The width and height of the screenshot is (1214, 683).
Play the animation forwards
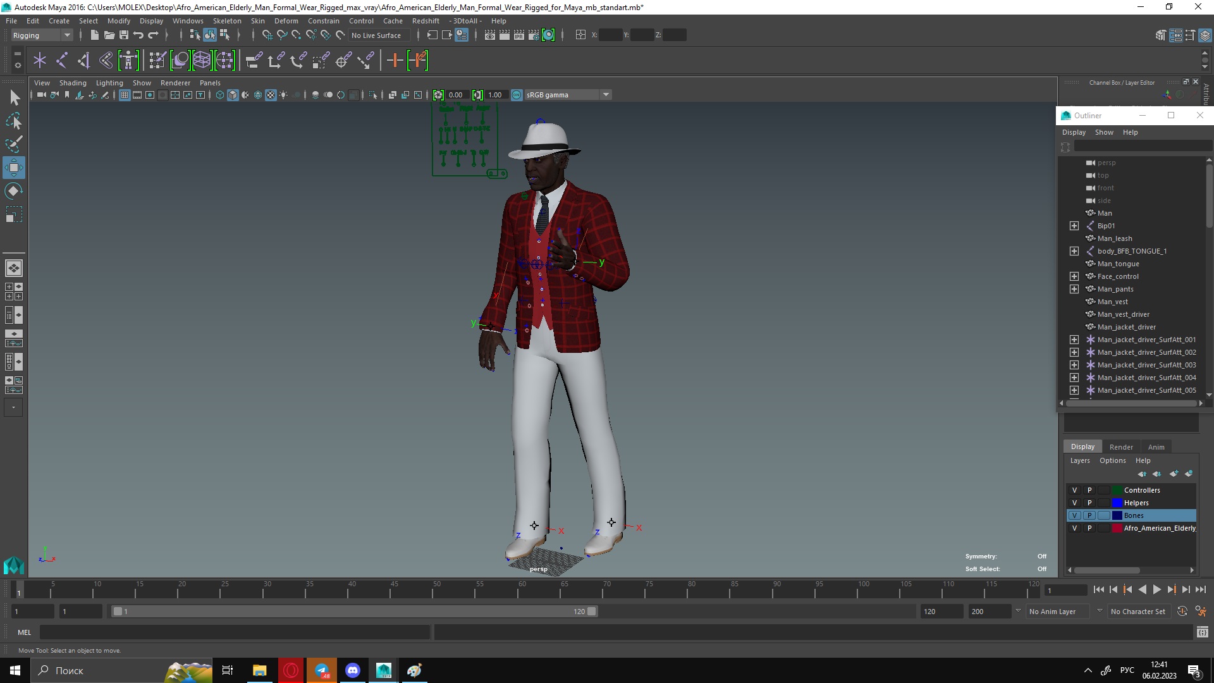click(1156, 589)
